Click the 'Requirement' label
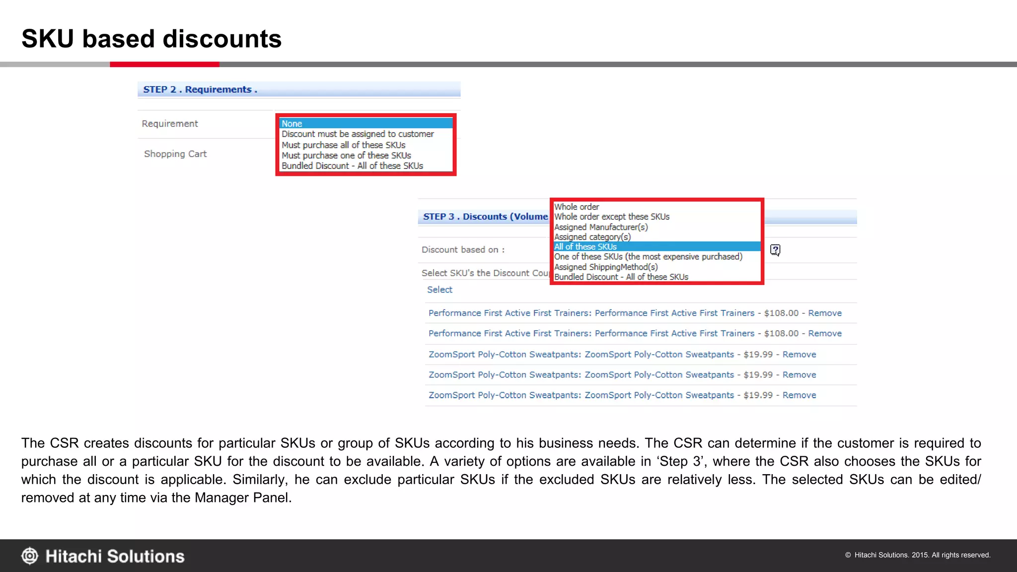This screenshot has width=1017, height=572. click(x=170, y=124)
